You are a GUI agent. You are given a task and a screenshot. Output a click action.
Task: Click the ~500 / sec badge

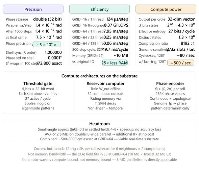181,63
